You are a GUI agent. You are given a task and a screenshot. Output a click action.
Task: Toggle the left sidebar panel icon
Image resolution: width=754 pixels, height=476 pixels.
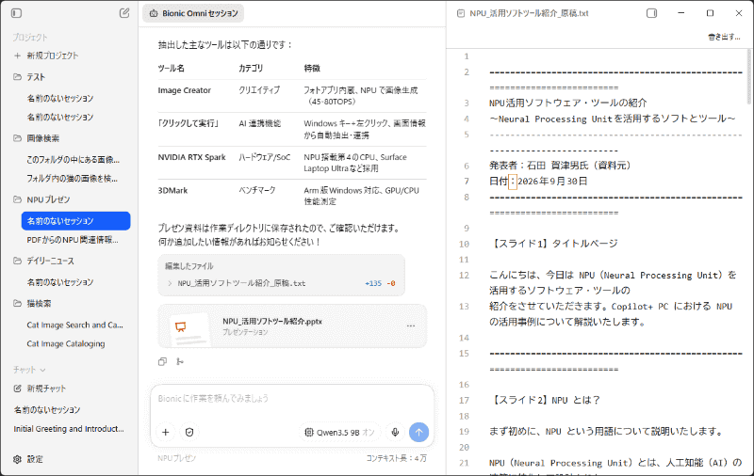click(x=16, y=13)
